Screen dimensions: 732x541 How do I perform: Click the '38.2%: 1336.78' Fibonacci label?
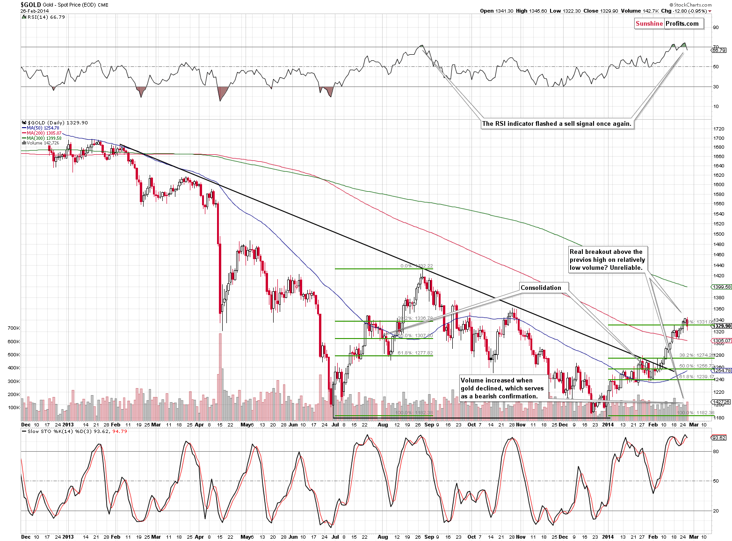pyautogui.click(x=415, y=318)
